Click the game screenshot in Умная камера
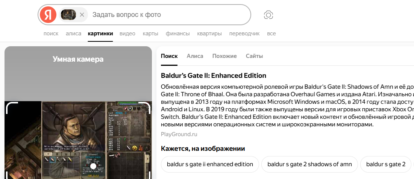 click(x=78, y=140)
